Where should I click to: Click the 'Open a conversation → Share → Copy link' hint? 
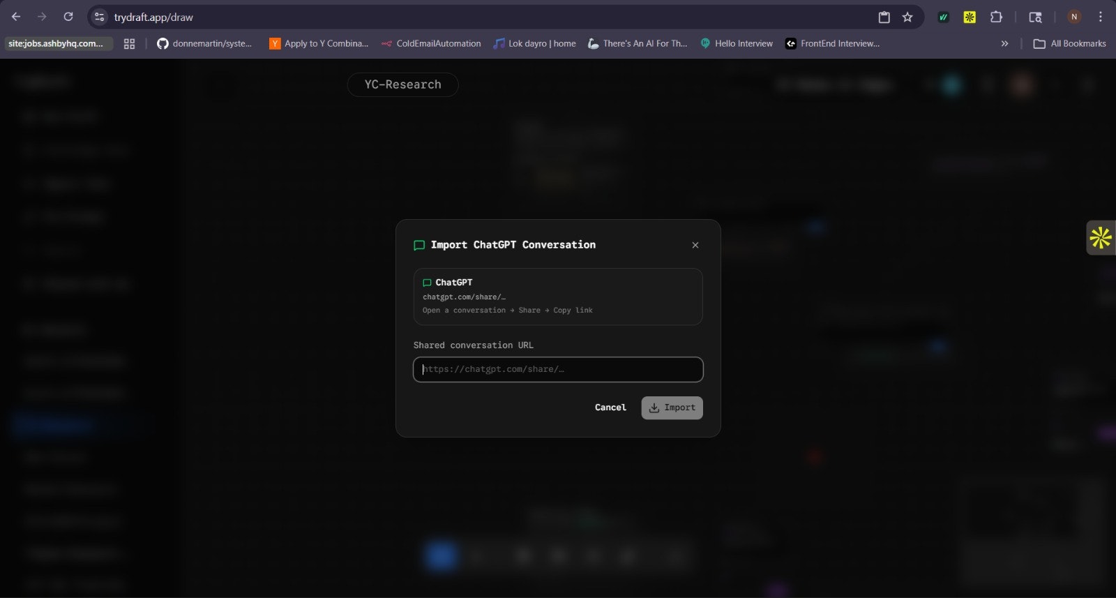click(508, 311)
